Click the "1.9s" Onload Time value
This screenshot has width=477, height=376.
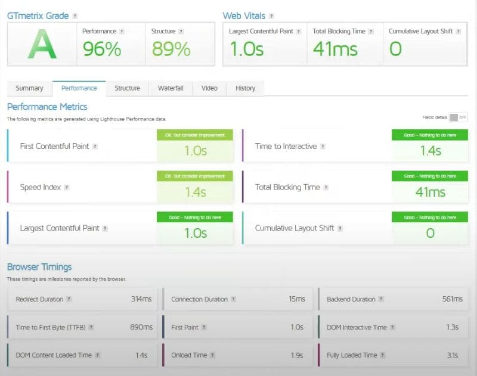point(297,355)
